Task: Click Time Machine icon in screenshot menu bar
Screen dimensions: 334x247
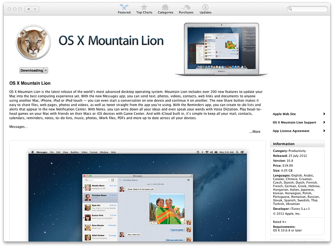Action: coord(198,152)
